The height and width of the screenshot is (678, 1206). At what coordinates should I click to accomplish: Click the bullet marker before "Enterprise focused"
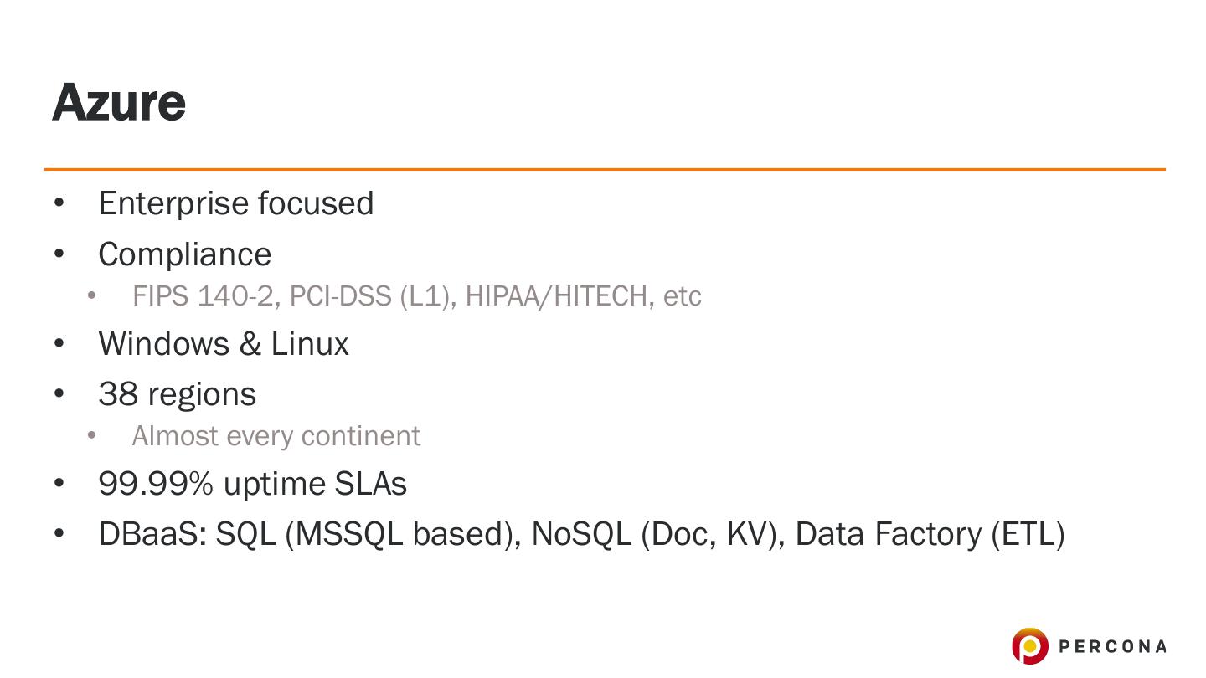pos(59,203)
